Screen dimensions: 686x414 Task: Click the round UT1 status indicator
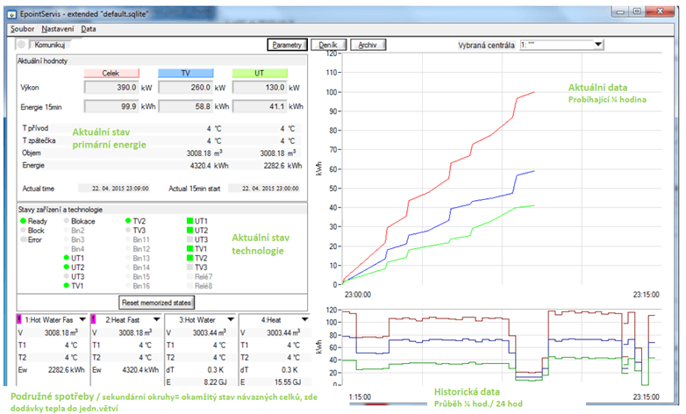point(67,258)
